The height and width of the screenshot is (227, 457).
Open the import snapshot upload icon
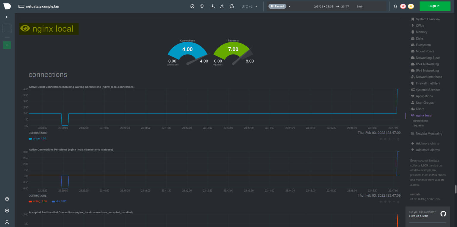point(222,6)
